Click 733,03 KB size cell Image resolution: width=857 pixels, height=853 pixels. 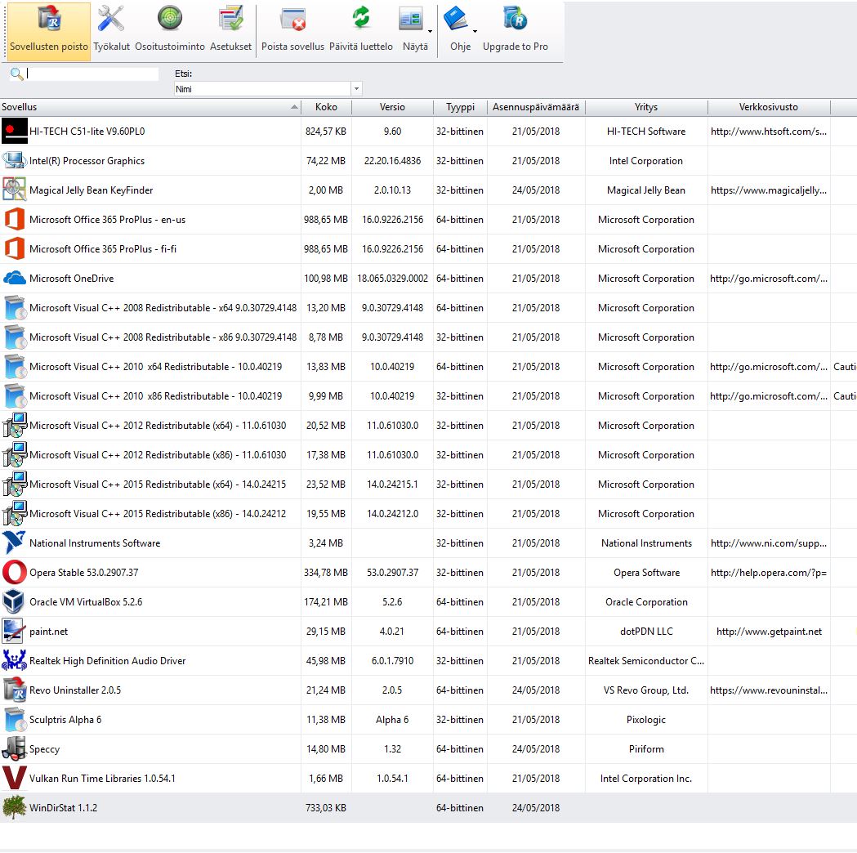click(x=326, y=807)
